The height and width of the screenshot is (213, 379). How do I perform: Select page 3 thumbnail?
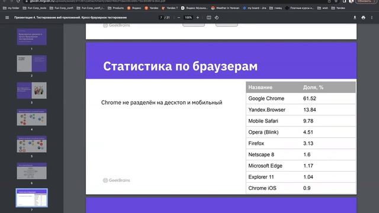[31, 91]
